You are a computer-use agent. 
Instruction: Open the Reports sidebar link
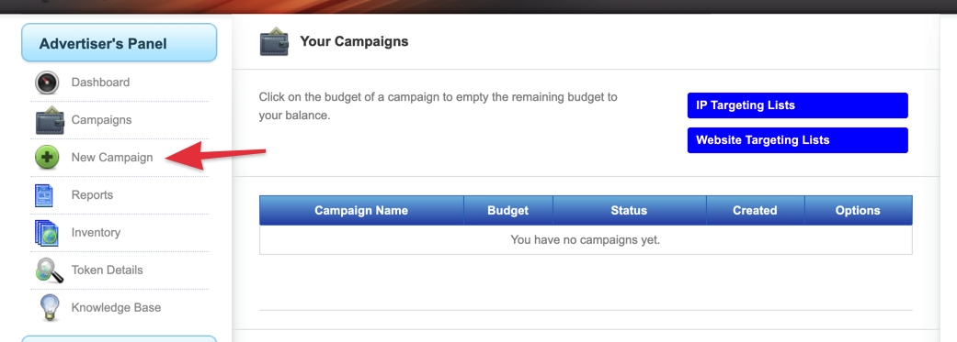tap(92, 194)
